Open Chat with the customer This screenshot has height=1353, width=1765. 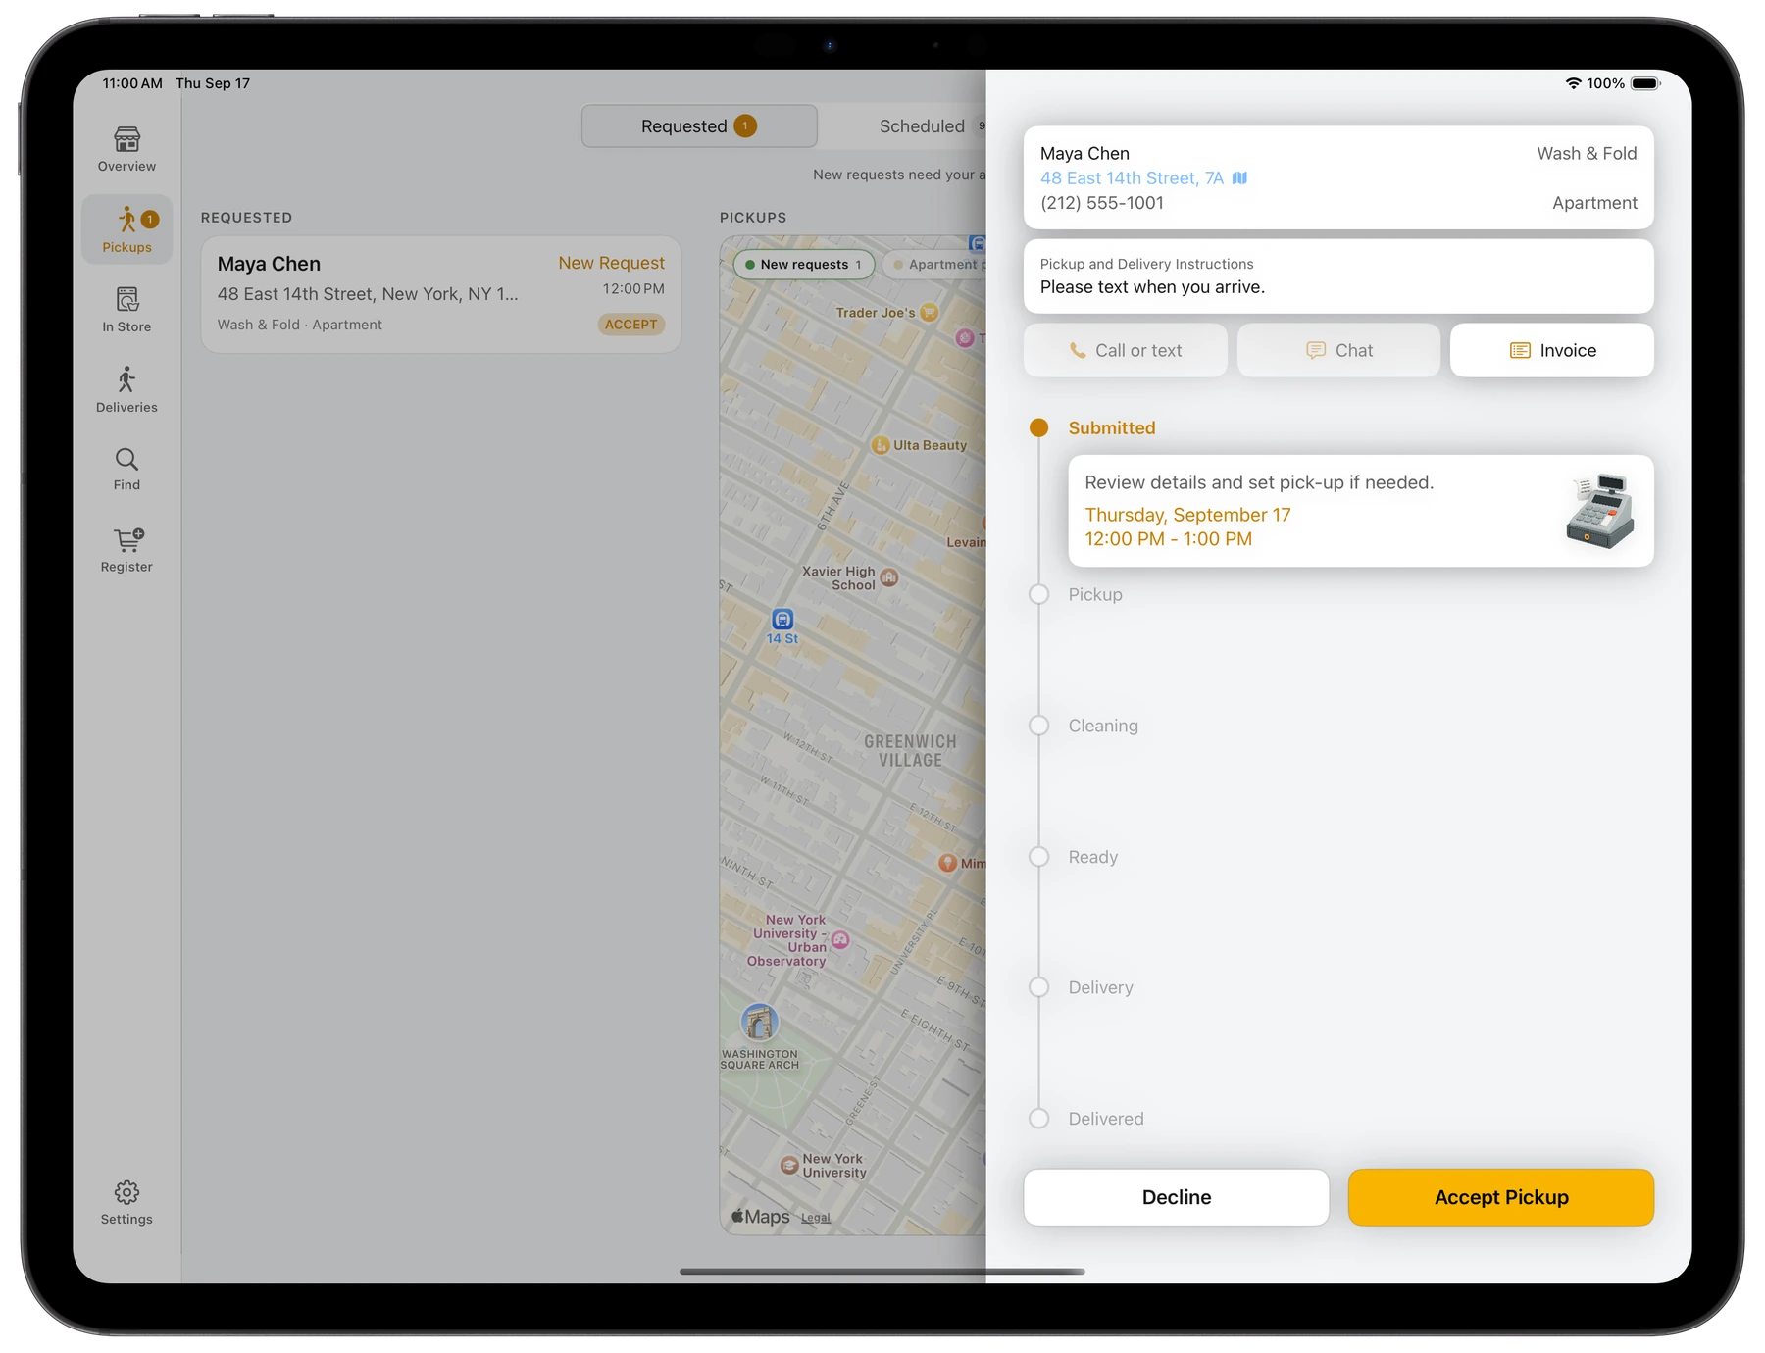tap(1338, 351)
